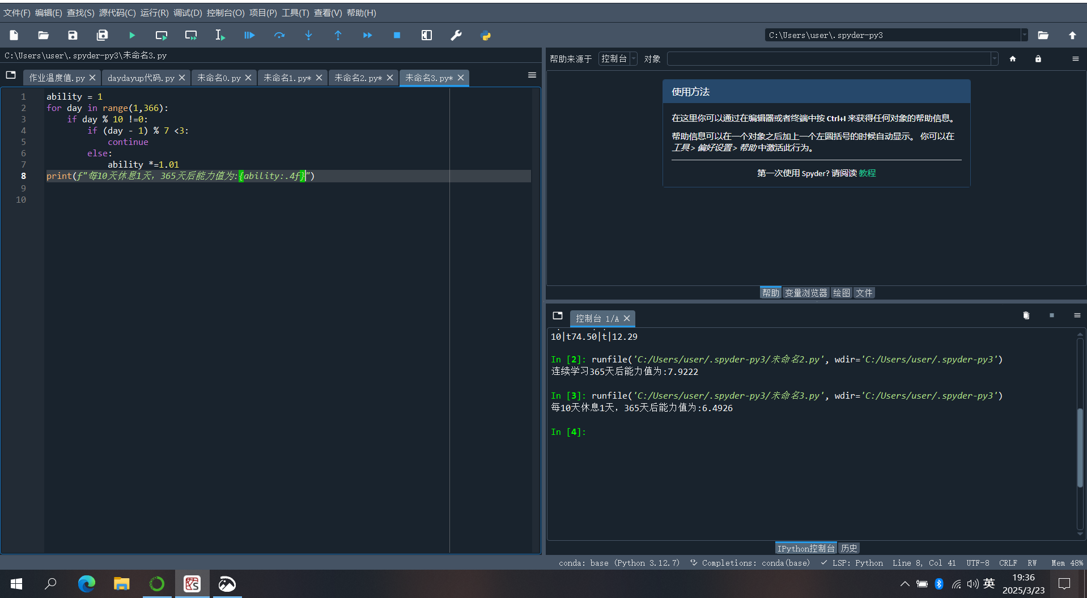The height and width of the screenshot is (598, 1087).
Task: Open file using folder toolbar icon
Action: (x=44, y=35)
